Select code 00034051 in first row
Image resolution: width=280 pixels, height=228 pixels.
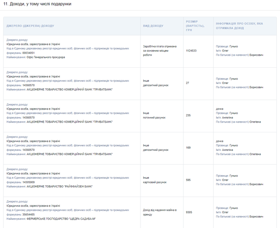tap(28, 53)
